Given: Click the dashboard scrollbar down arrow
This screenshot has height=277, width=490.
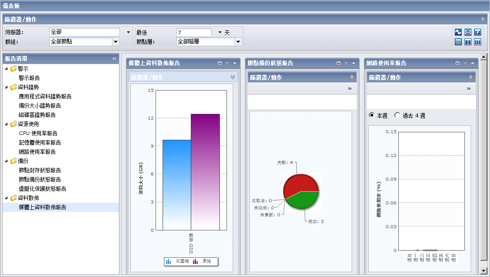Looking at the screenshot, I should coord(484,271).
